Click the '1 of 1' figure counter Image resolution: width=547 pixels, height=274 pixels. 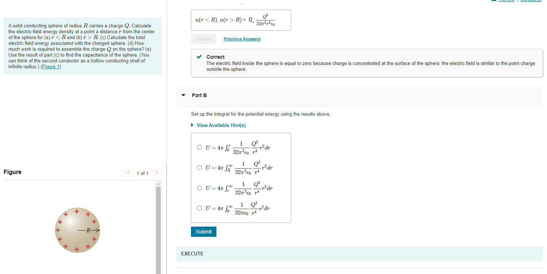click(x=142, y=173)
